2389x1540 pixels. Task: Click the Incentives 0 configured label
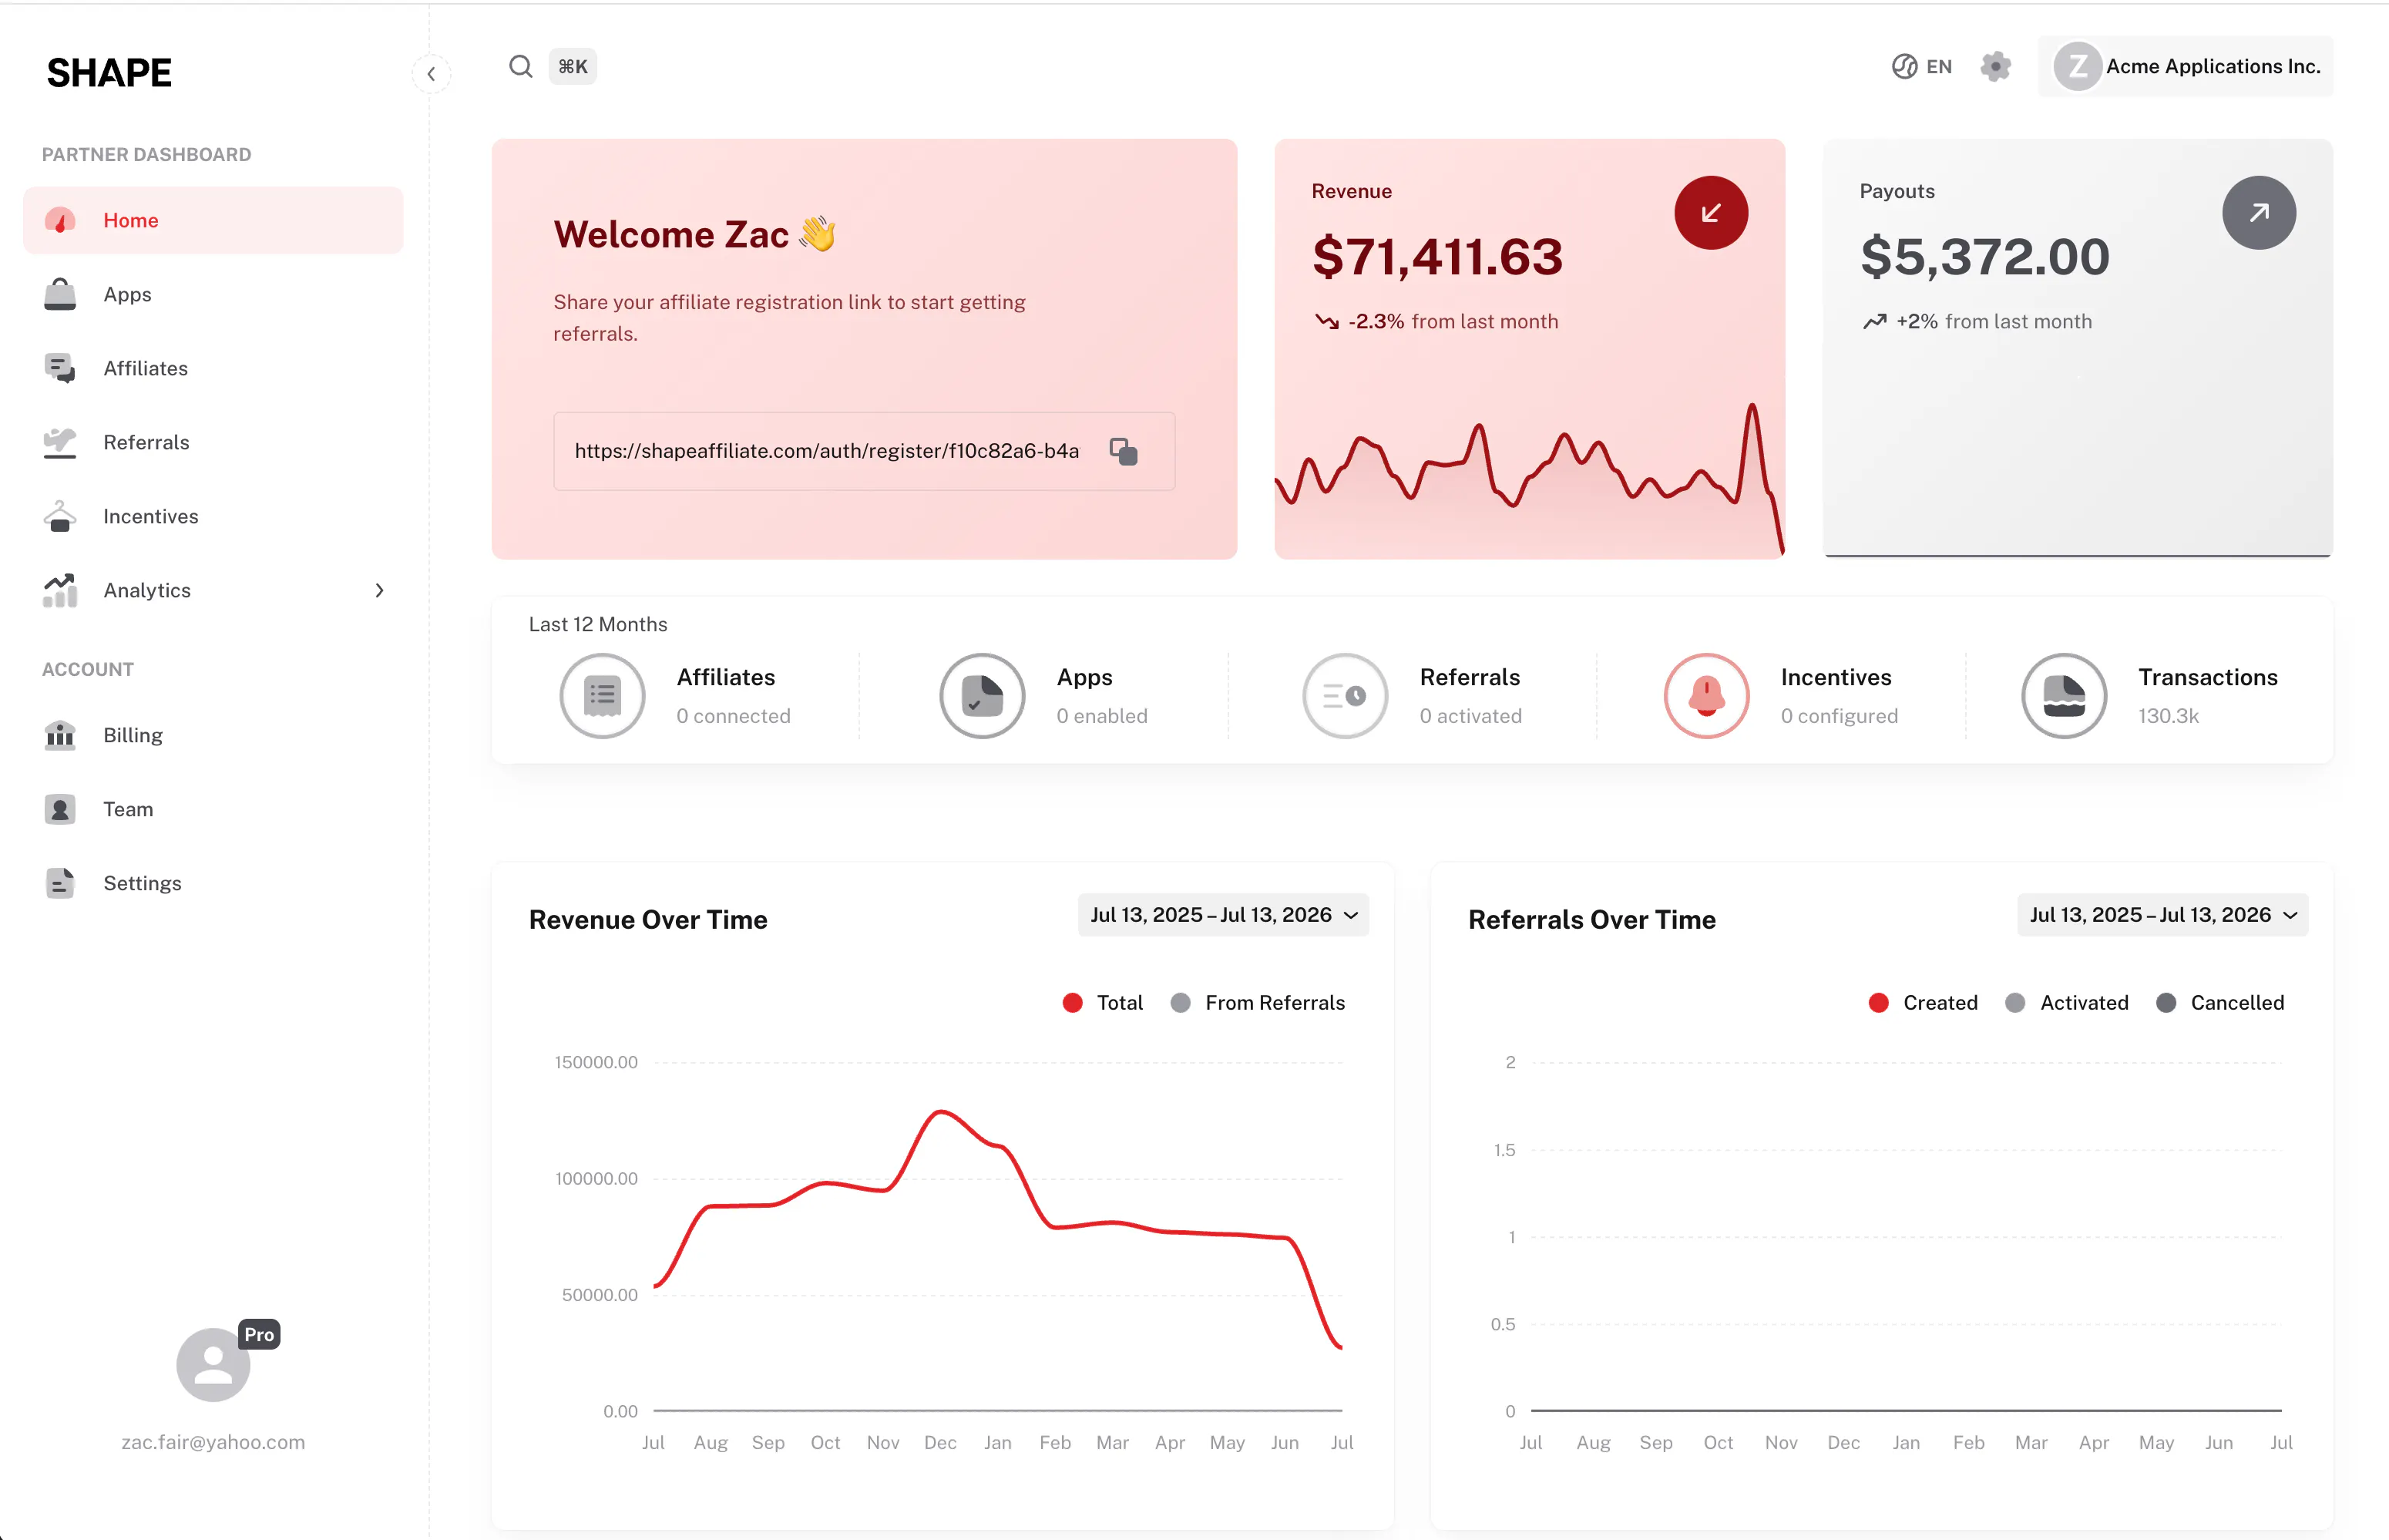pyautogui.click(x=1838, y=696)
